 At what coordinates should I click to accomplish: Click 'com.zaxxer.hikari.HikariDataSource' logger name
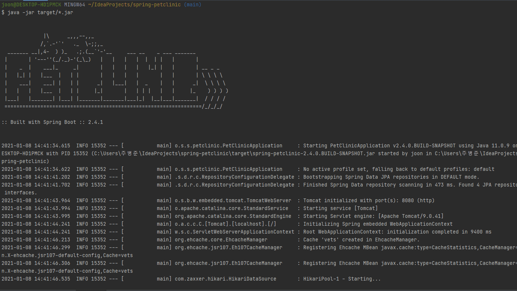226,279
